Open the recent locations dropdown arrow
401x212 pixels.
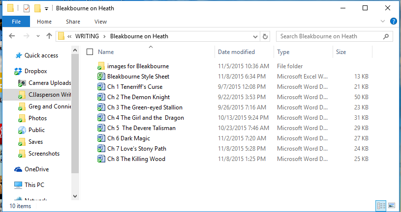[x=38, y=36]
